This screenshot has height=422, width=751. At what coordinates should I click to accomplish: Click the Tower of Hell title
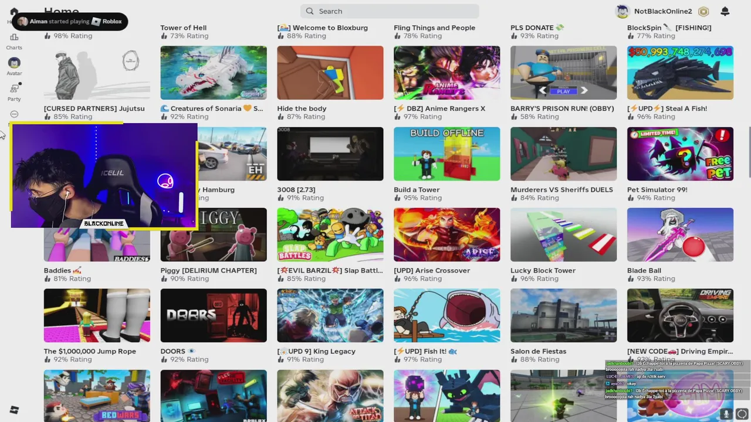pos(184,28)
